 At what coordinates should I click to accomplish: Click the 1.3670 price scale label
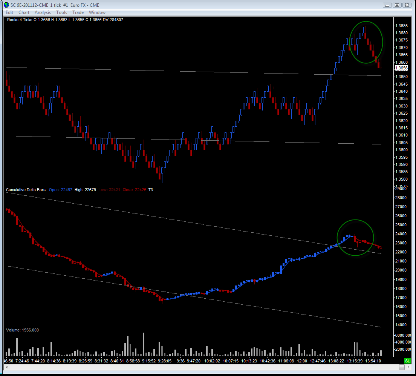(401, 48)
